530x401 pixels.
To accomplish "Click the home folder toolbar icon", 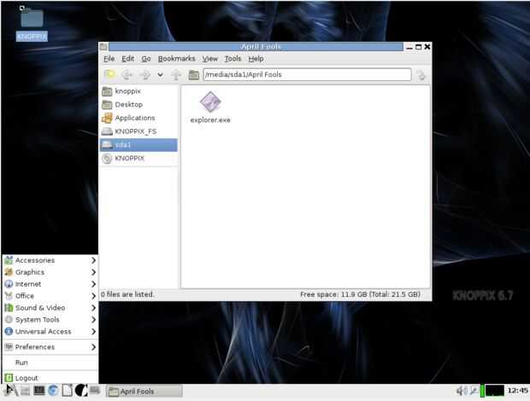I will [194, 74].
